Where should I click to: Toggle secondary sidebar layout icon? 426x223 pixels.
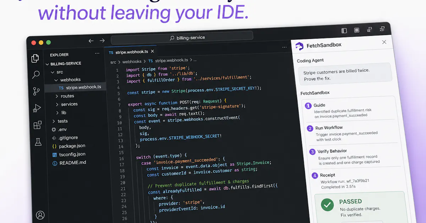[x=370, y=29]
